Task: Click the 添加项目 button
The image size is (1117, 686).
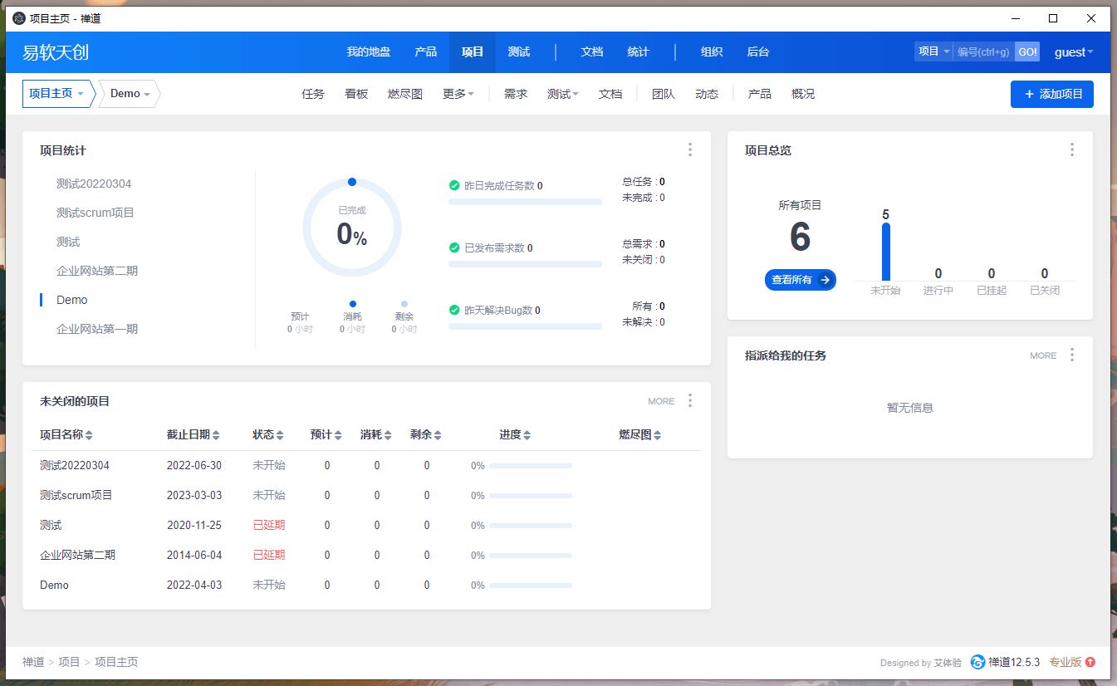Action: coord(1051,94)
